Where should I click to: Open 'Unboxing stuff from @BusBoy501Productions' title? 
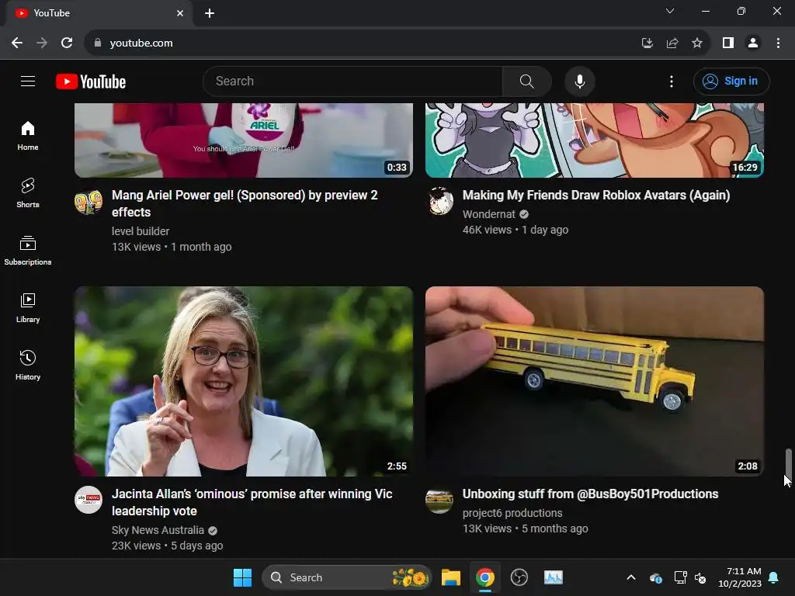tap(590, 494)
